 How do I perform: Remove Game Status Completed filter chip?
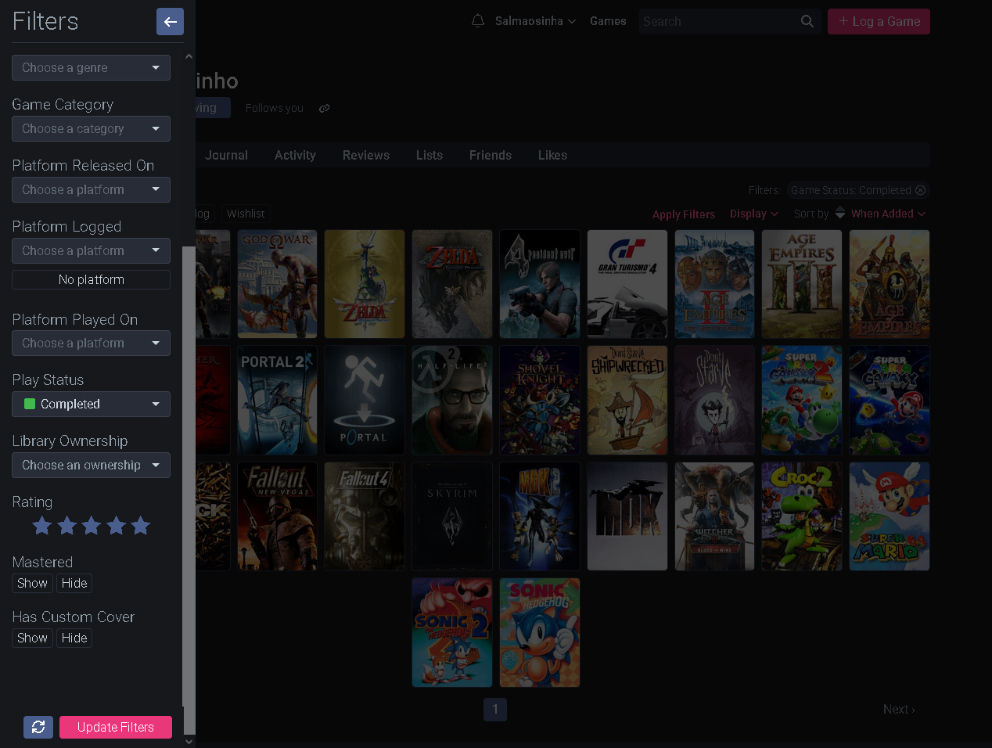point(921,190)
